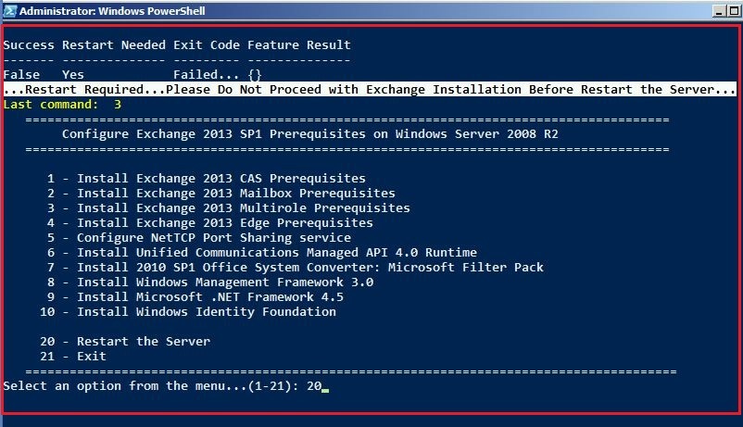The height and width of the screenshot is (427, 743).
Task: Click the Unified Communications Managed API line
Action: 276,252
